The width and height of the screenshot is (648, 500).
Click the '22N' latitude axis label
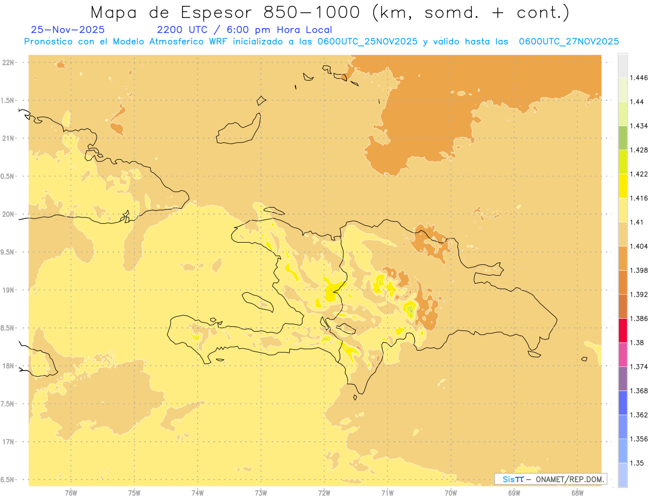tap(8, 63)
